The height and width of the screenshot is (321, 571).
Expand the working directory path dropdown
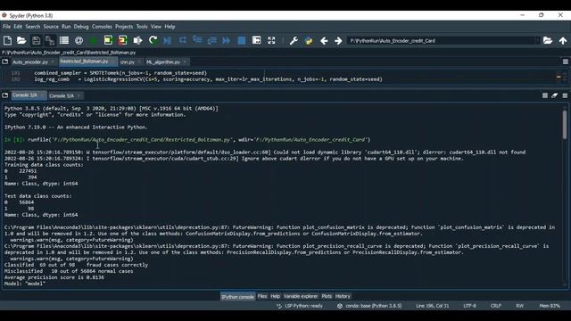click(537, 40)
